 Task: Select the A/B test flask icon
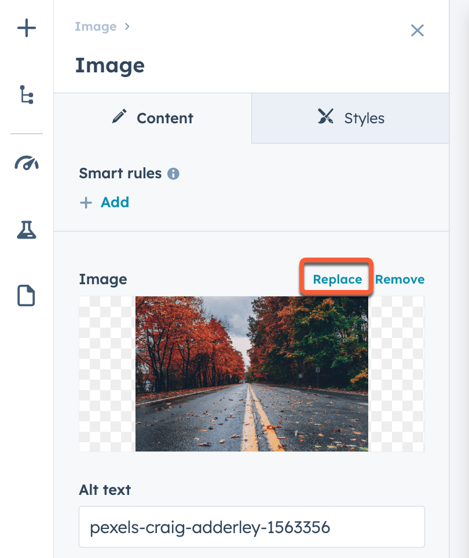[26, 230]
